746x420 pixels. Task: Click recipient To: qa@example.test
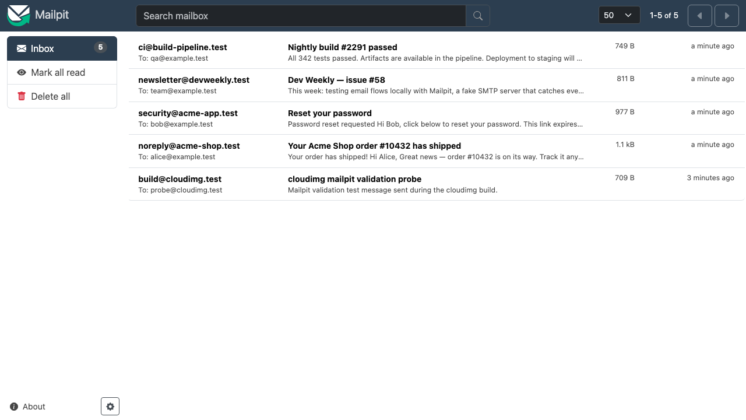(173, 58)
